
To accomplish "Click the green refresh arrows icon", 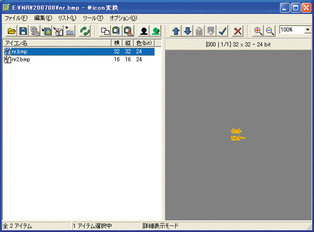I will [85, 31].
